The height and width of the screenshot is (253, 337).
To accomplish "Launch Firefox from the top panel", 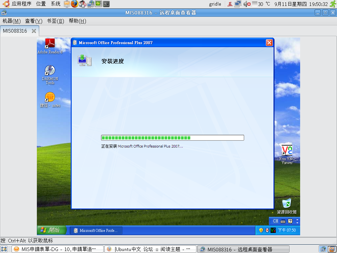I will (x=75, y=4).
